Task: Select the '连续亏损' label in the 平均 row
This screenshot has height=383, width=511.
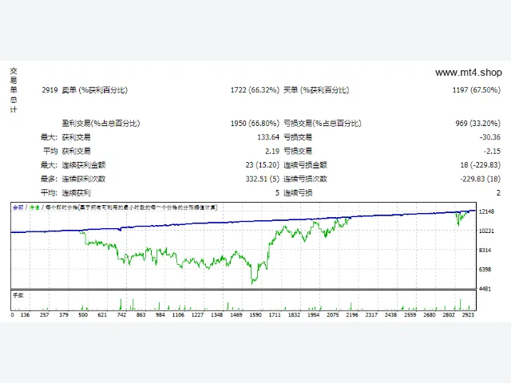Action: (x=298, y=193)
